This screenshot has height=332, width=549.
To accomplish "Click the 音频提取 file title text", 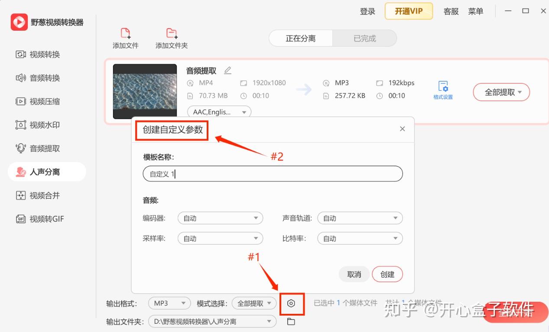I will pos(201,71).
